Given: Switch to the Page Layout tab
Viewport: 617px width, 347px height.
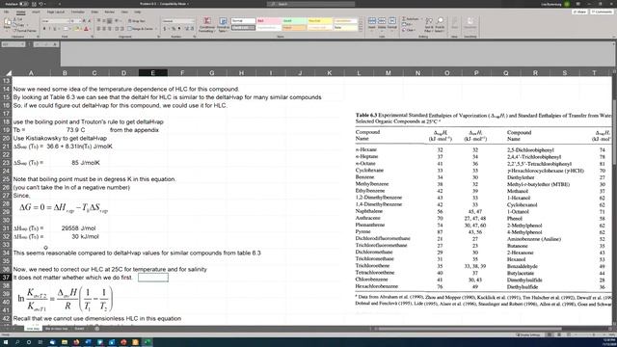Looking at the screenshot, I should pos(56,13).
